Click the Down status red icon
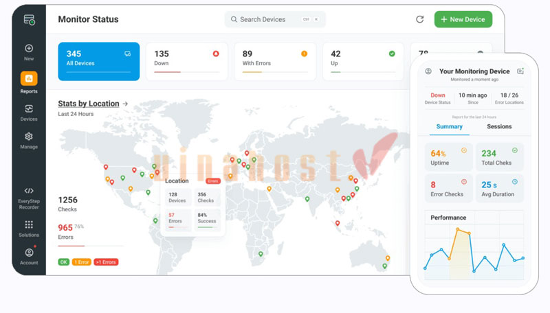Screen dimensions: 550x313 216,54
